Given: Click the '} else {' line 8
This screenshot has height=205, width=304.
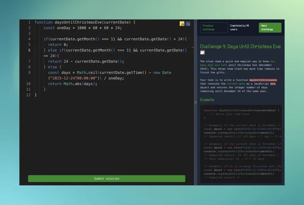Looking at the screenshot, I should pyautogui.click(x=53, y=67).
